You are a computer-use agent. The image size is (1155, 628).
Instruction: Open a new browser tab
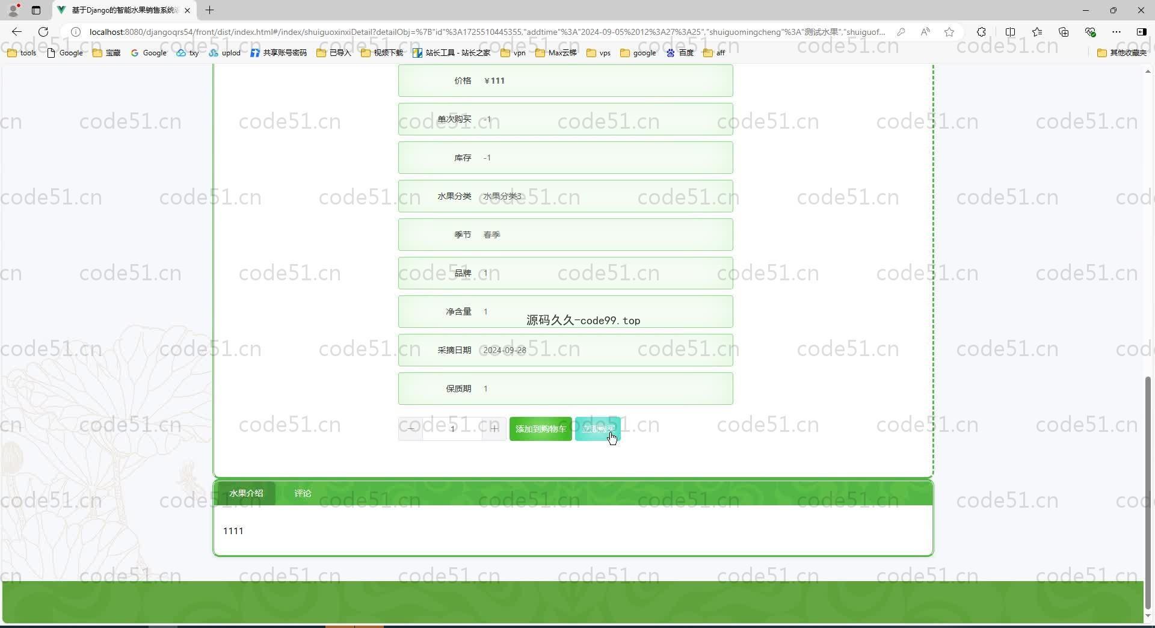click(x=209, y=10)
